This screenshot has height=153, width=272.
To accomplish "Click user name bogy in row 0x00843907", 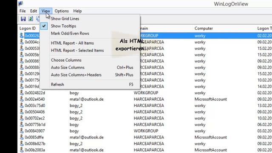I will click(x=74, y=131).
